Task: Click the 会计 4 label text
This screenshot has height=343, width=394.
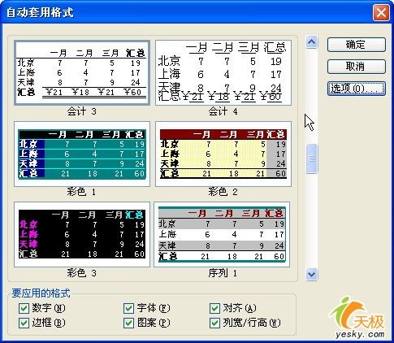Action: 223,111
